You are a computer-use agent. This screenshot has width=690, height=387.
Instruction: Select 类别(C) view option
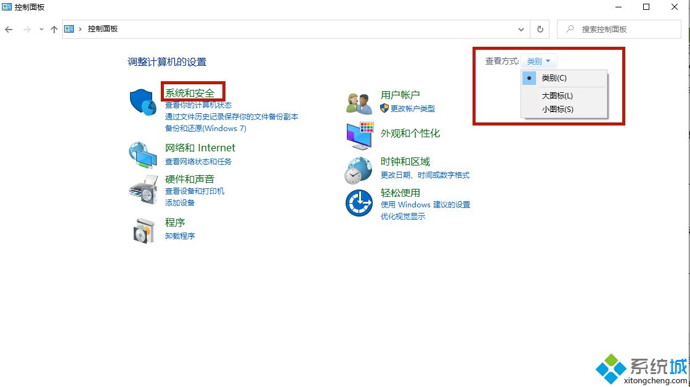point(554,78)
